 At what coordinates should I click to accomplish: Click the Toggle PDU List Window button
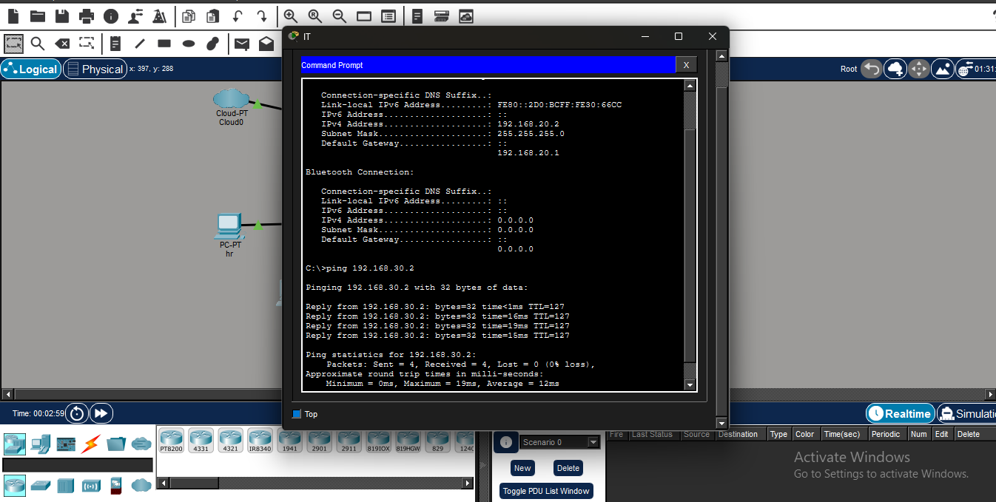tap(546, 491)
